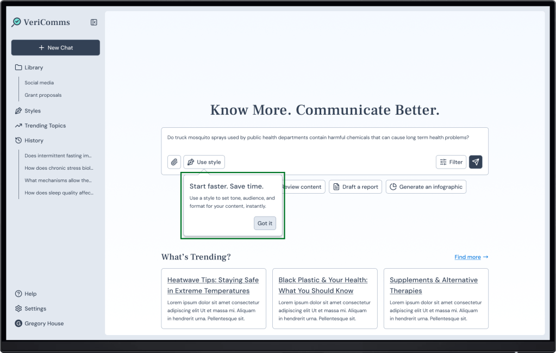Start a New Chat
556x353 pixels.
click(55, 48)
